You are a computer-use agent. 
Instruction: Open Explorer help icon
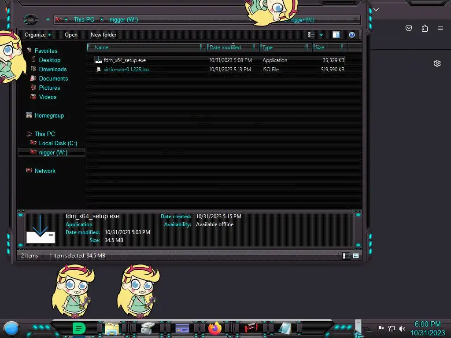click(352, 35)
